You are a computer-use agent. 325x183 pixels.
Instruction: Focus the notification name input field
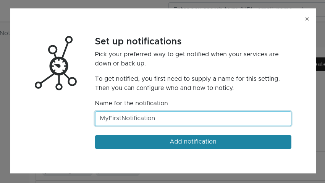193,119
